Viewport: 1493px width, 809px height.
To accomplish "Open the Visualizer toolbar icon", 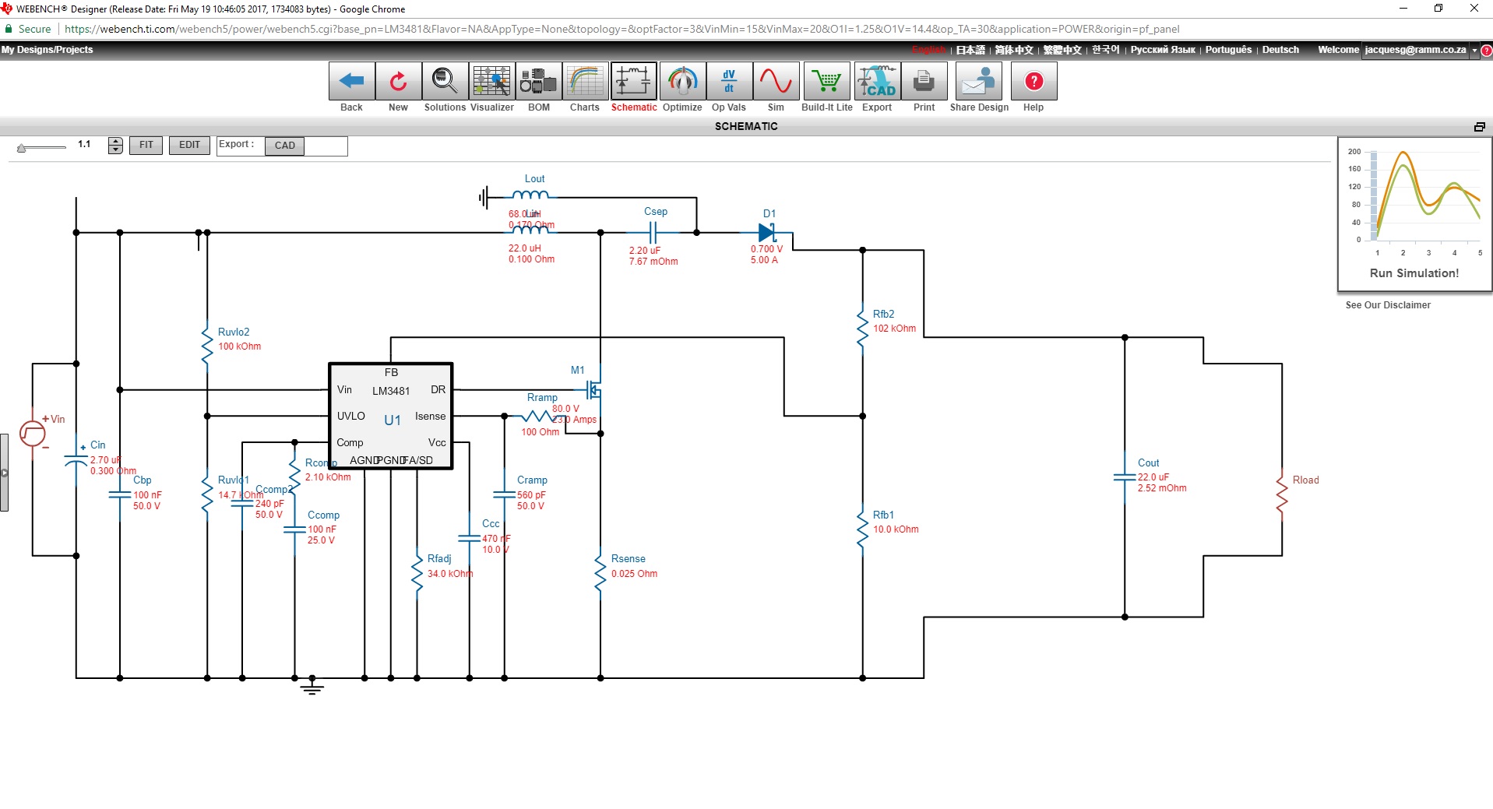I will [x=491, y=81].
